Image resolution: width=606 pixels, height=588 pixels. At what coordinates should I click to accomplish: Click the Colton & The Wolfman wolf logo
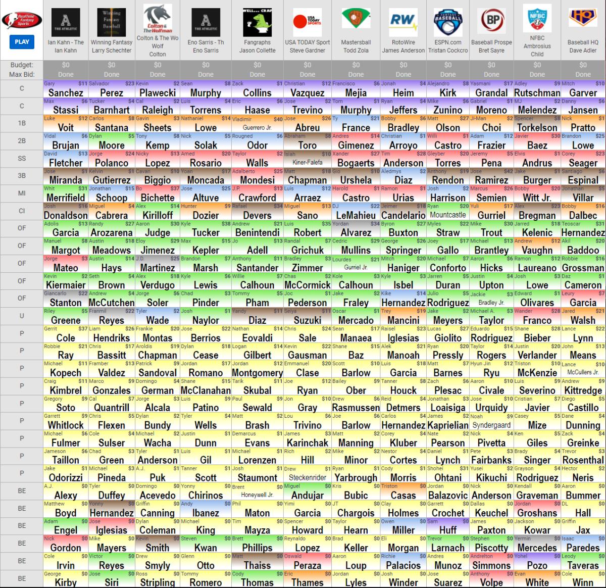point(158,19)
